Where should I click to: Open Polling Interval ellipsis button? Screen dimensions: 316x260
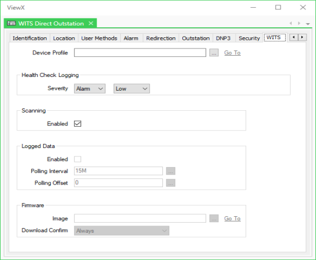170,171
